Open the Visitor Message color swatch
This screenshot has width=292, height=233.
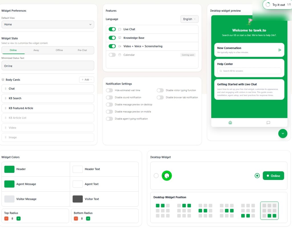coord(9,199)
